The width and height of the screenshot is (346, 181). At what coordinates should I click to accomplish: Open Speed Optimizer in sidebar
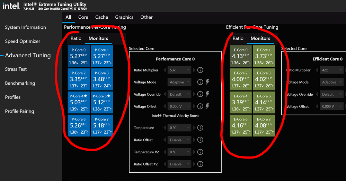click(x=23, y=41)
